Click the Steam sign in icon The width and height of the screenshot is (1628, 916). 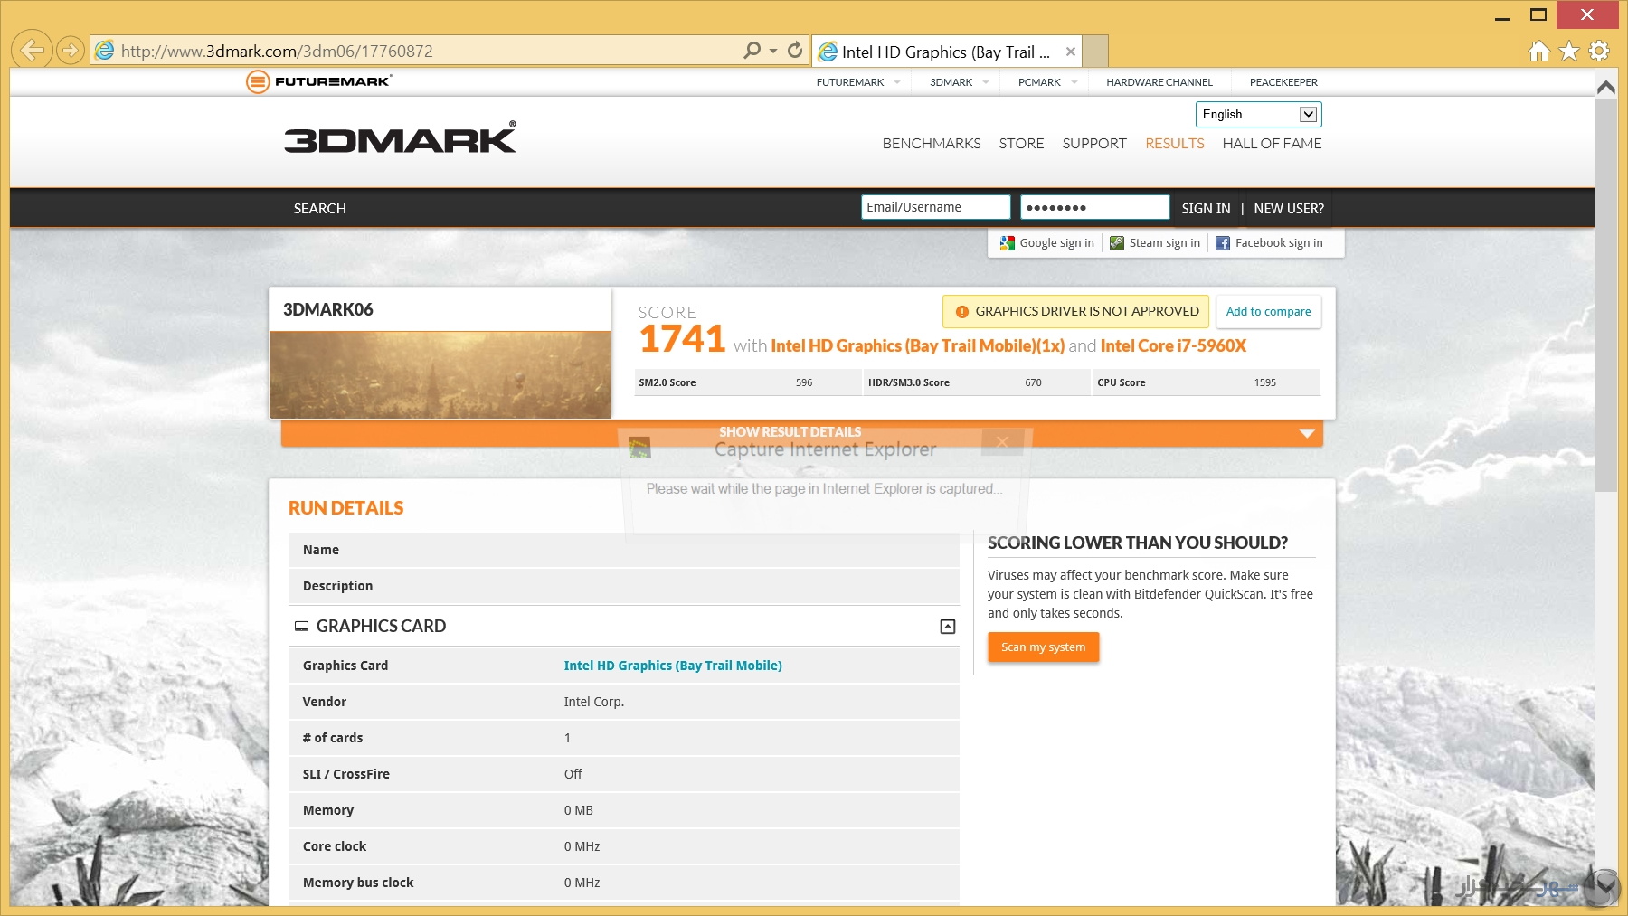(1117, 243)
